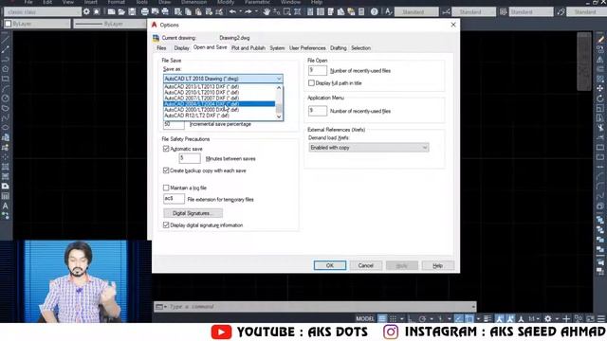Click the Help question mark toolbar icon
607x341 pixels.
(374, 12)
